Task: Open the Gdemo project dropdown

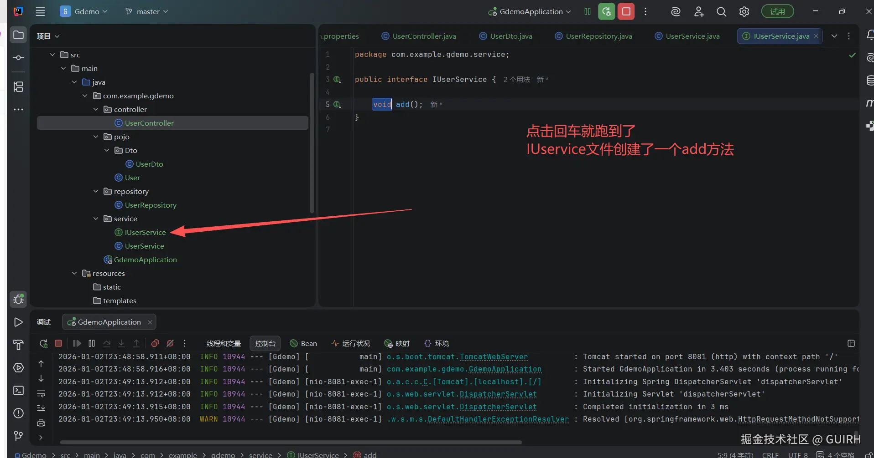Action: (84, 11)
